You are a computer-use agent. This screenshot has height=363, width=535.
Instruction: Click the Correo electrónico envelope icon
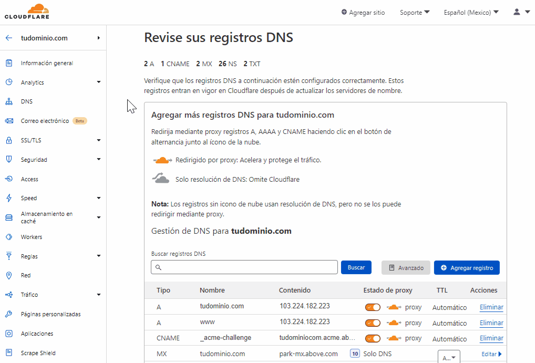(9, 121)
